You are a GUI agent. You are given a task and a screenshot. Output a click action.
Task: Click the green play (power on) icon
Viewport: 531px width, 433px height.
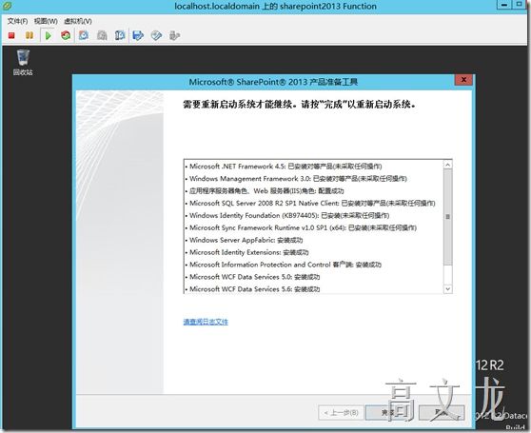pyautogui.click(x=49, y=35)
